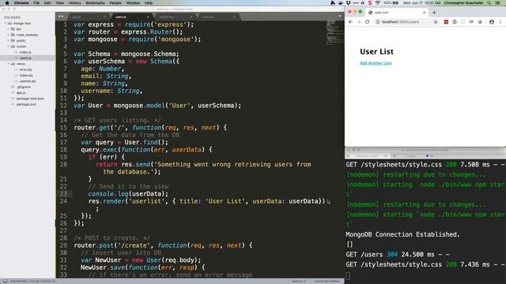
Task: Open the Bookmarks menu
Action: click(95, 3)
